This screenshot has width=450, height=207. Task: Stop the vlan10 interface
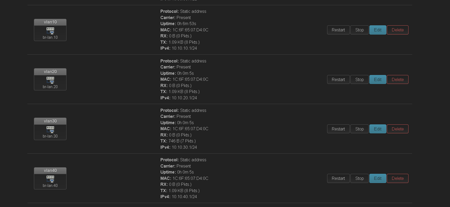[x=359, y=30]
